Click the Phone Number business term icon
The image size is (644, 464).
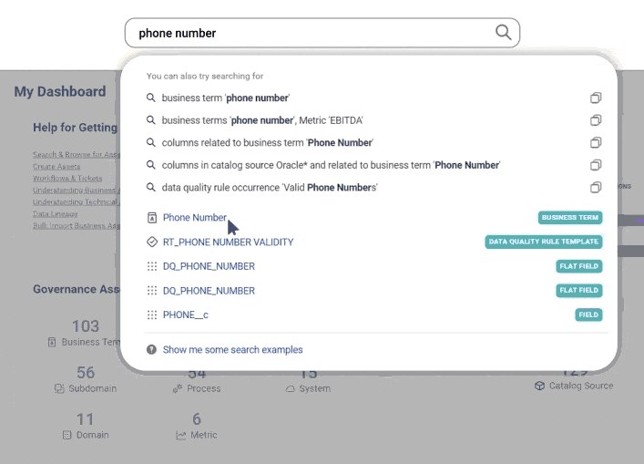click(152, 218)
